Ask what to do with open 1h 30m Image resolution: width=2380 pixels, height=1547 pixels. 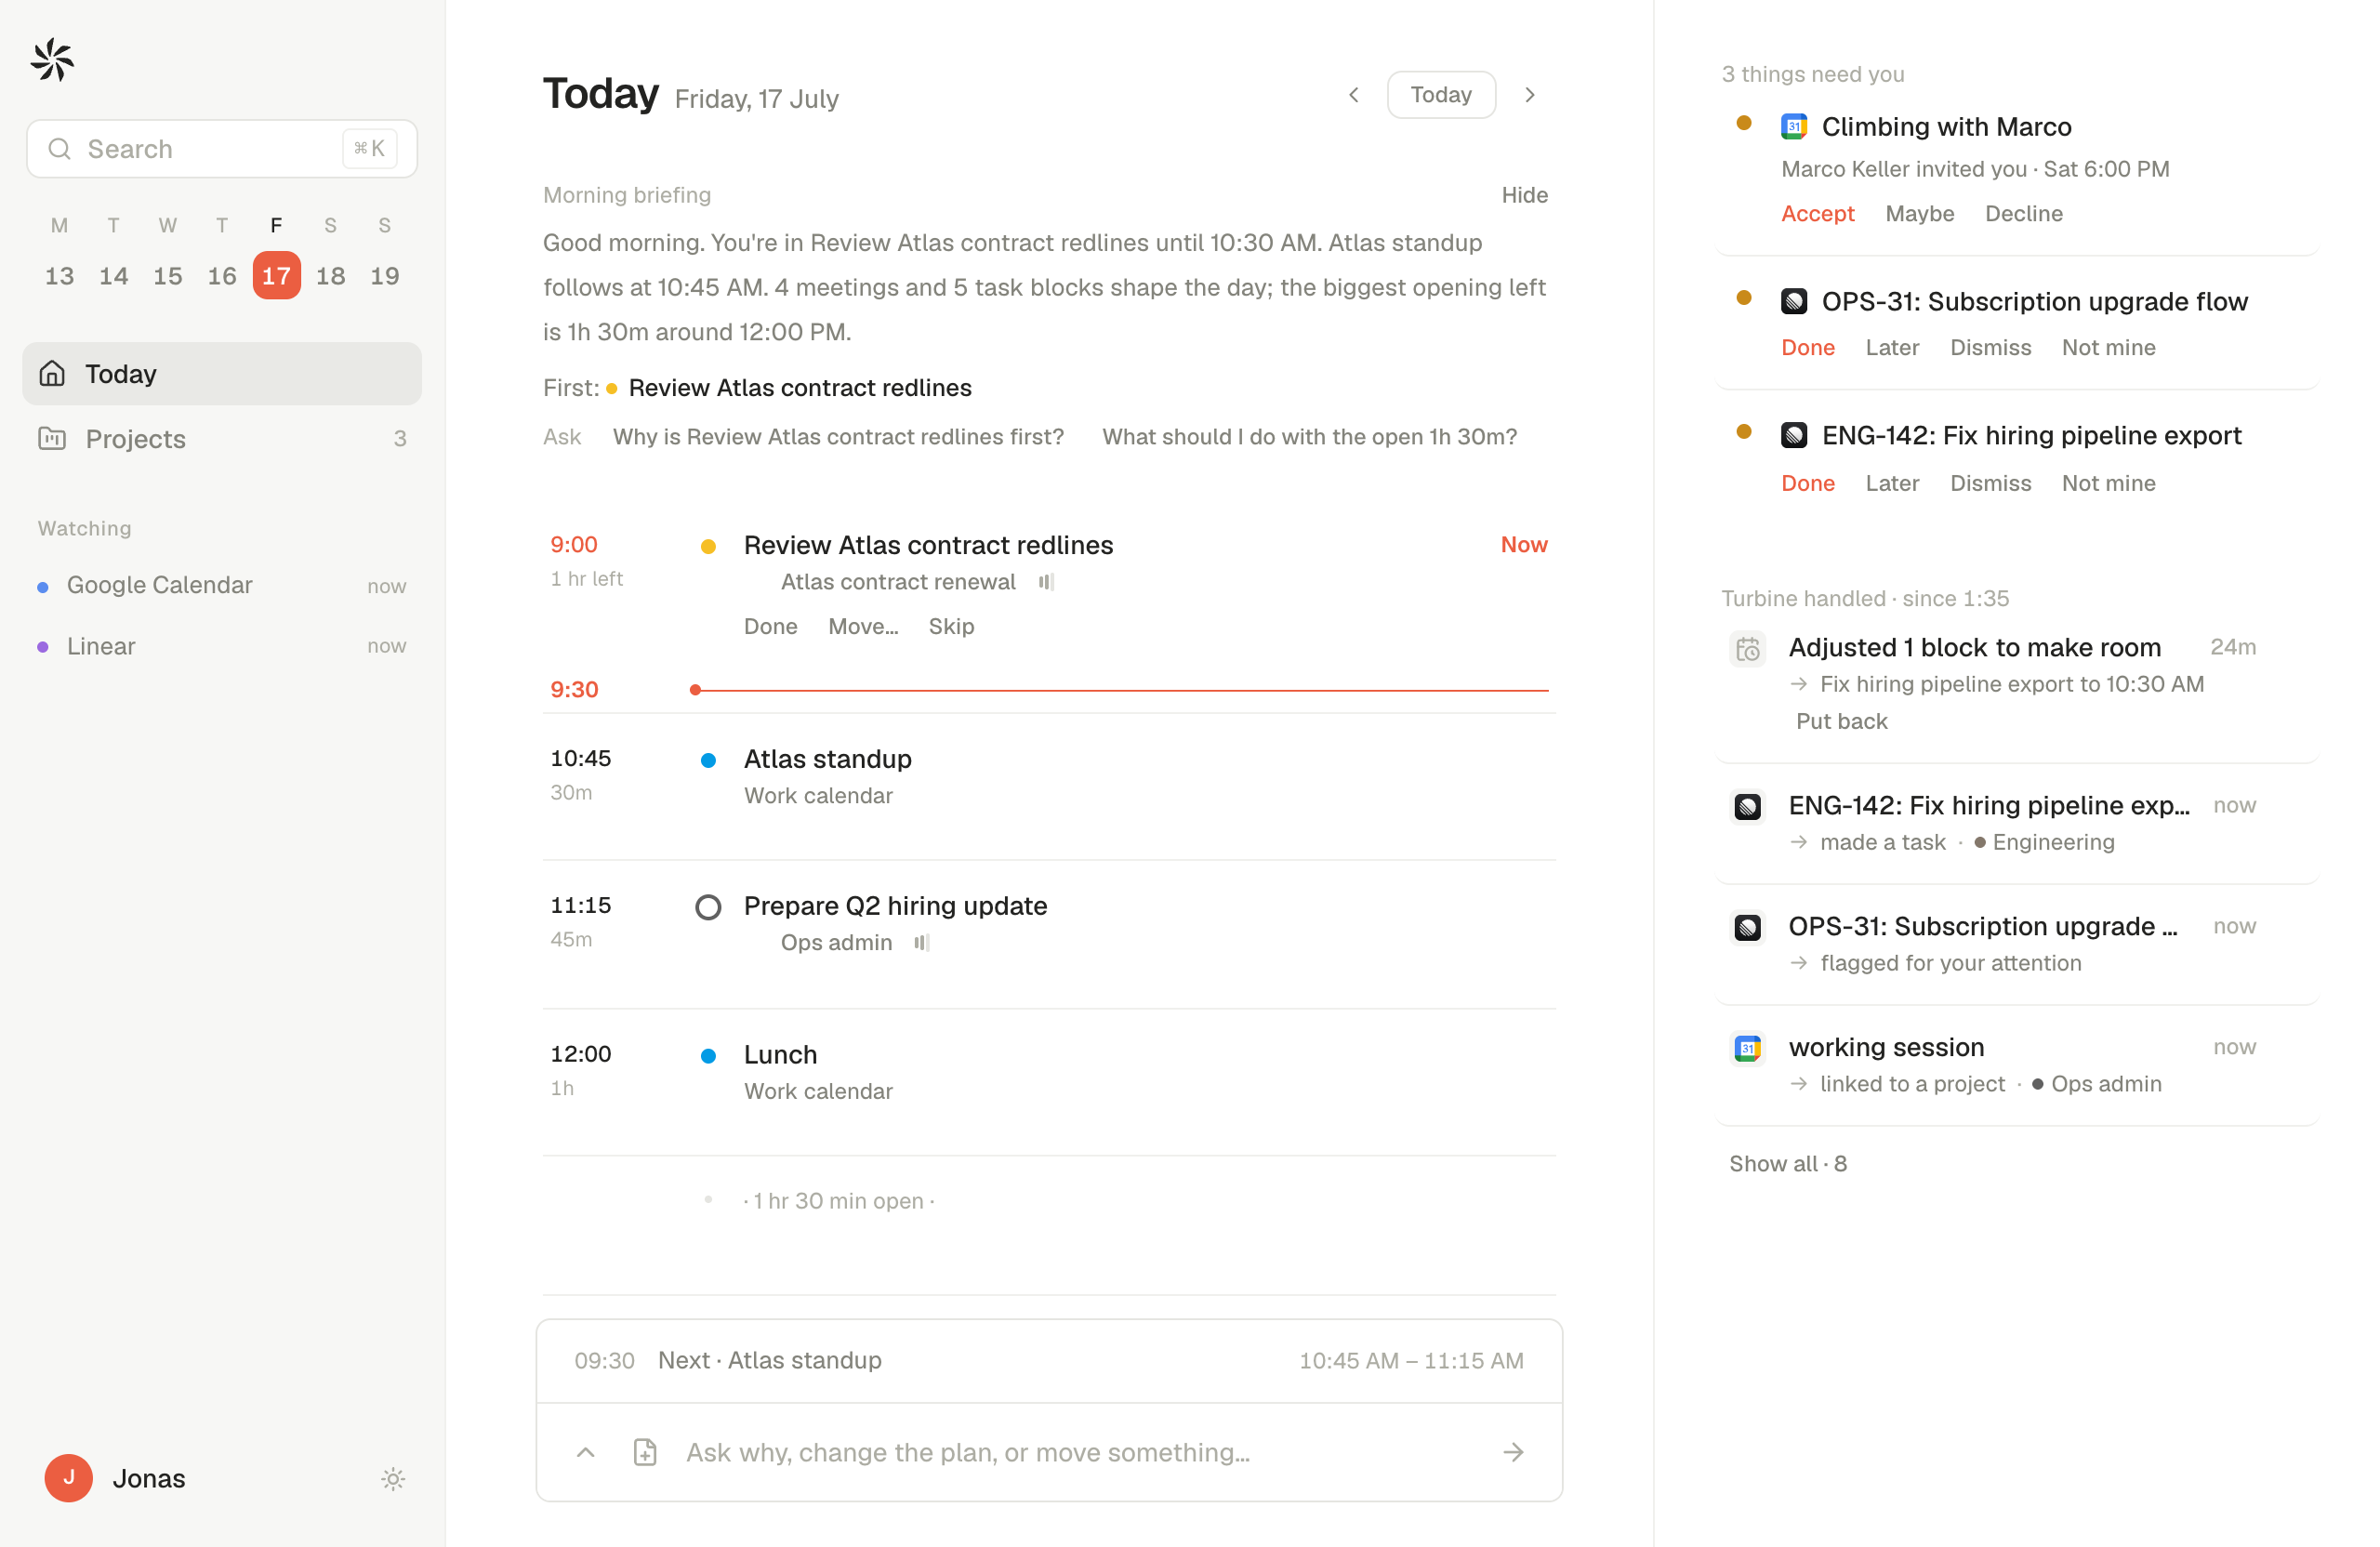click(x=1309, y=437)
